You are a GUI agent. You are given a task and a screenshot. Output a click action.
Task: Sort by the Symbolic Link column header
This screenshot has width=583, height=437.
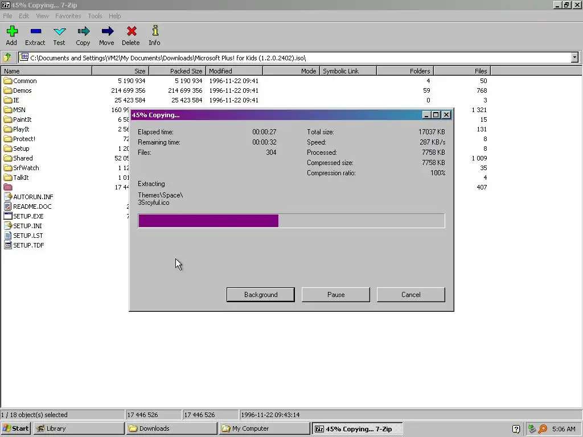pos(348,71)
